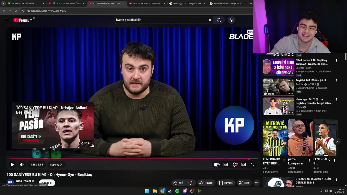The height and width of the screenshot is (195, 347).
Task: Toggle subtitles captions button
Action: [226, 165]
